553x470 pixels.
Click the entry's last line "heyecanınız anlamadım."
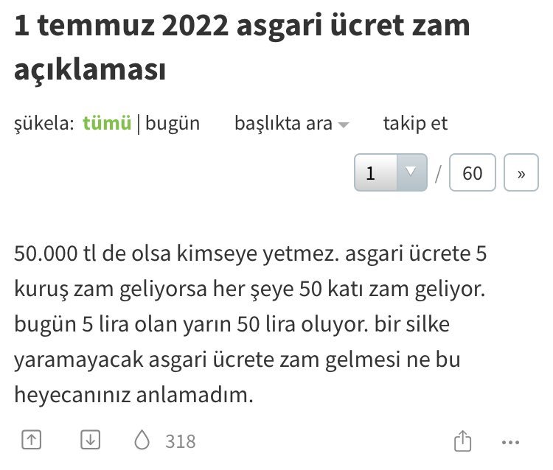click(x=133, y=396)
